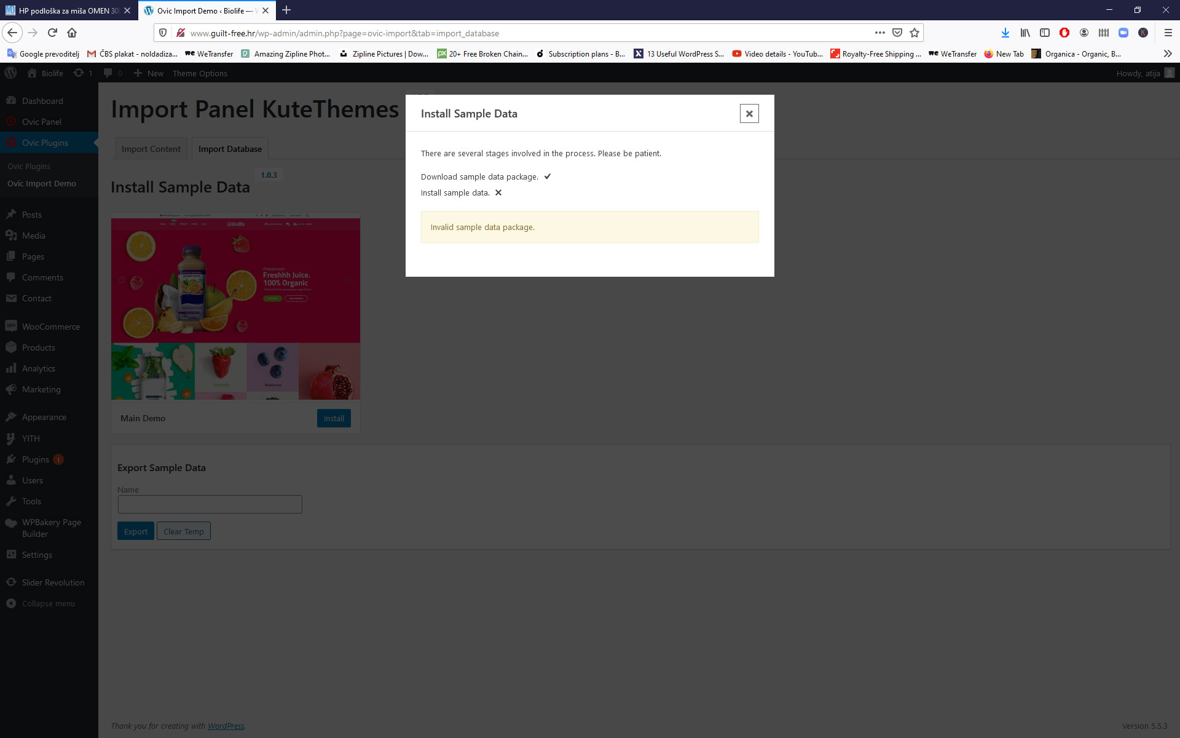
Task: Close the Install Sample Data dialog
Action: point(749,114)
